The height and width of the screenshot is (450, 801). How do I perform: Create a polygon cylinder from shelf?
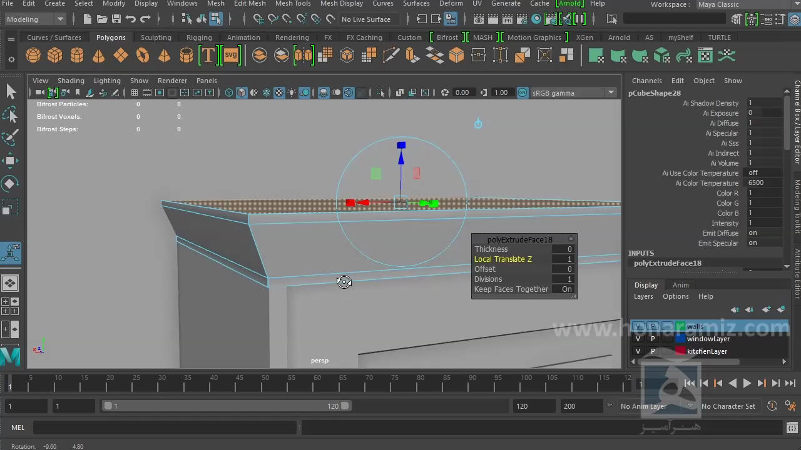(x=77, y=56)
